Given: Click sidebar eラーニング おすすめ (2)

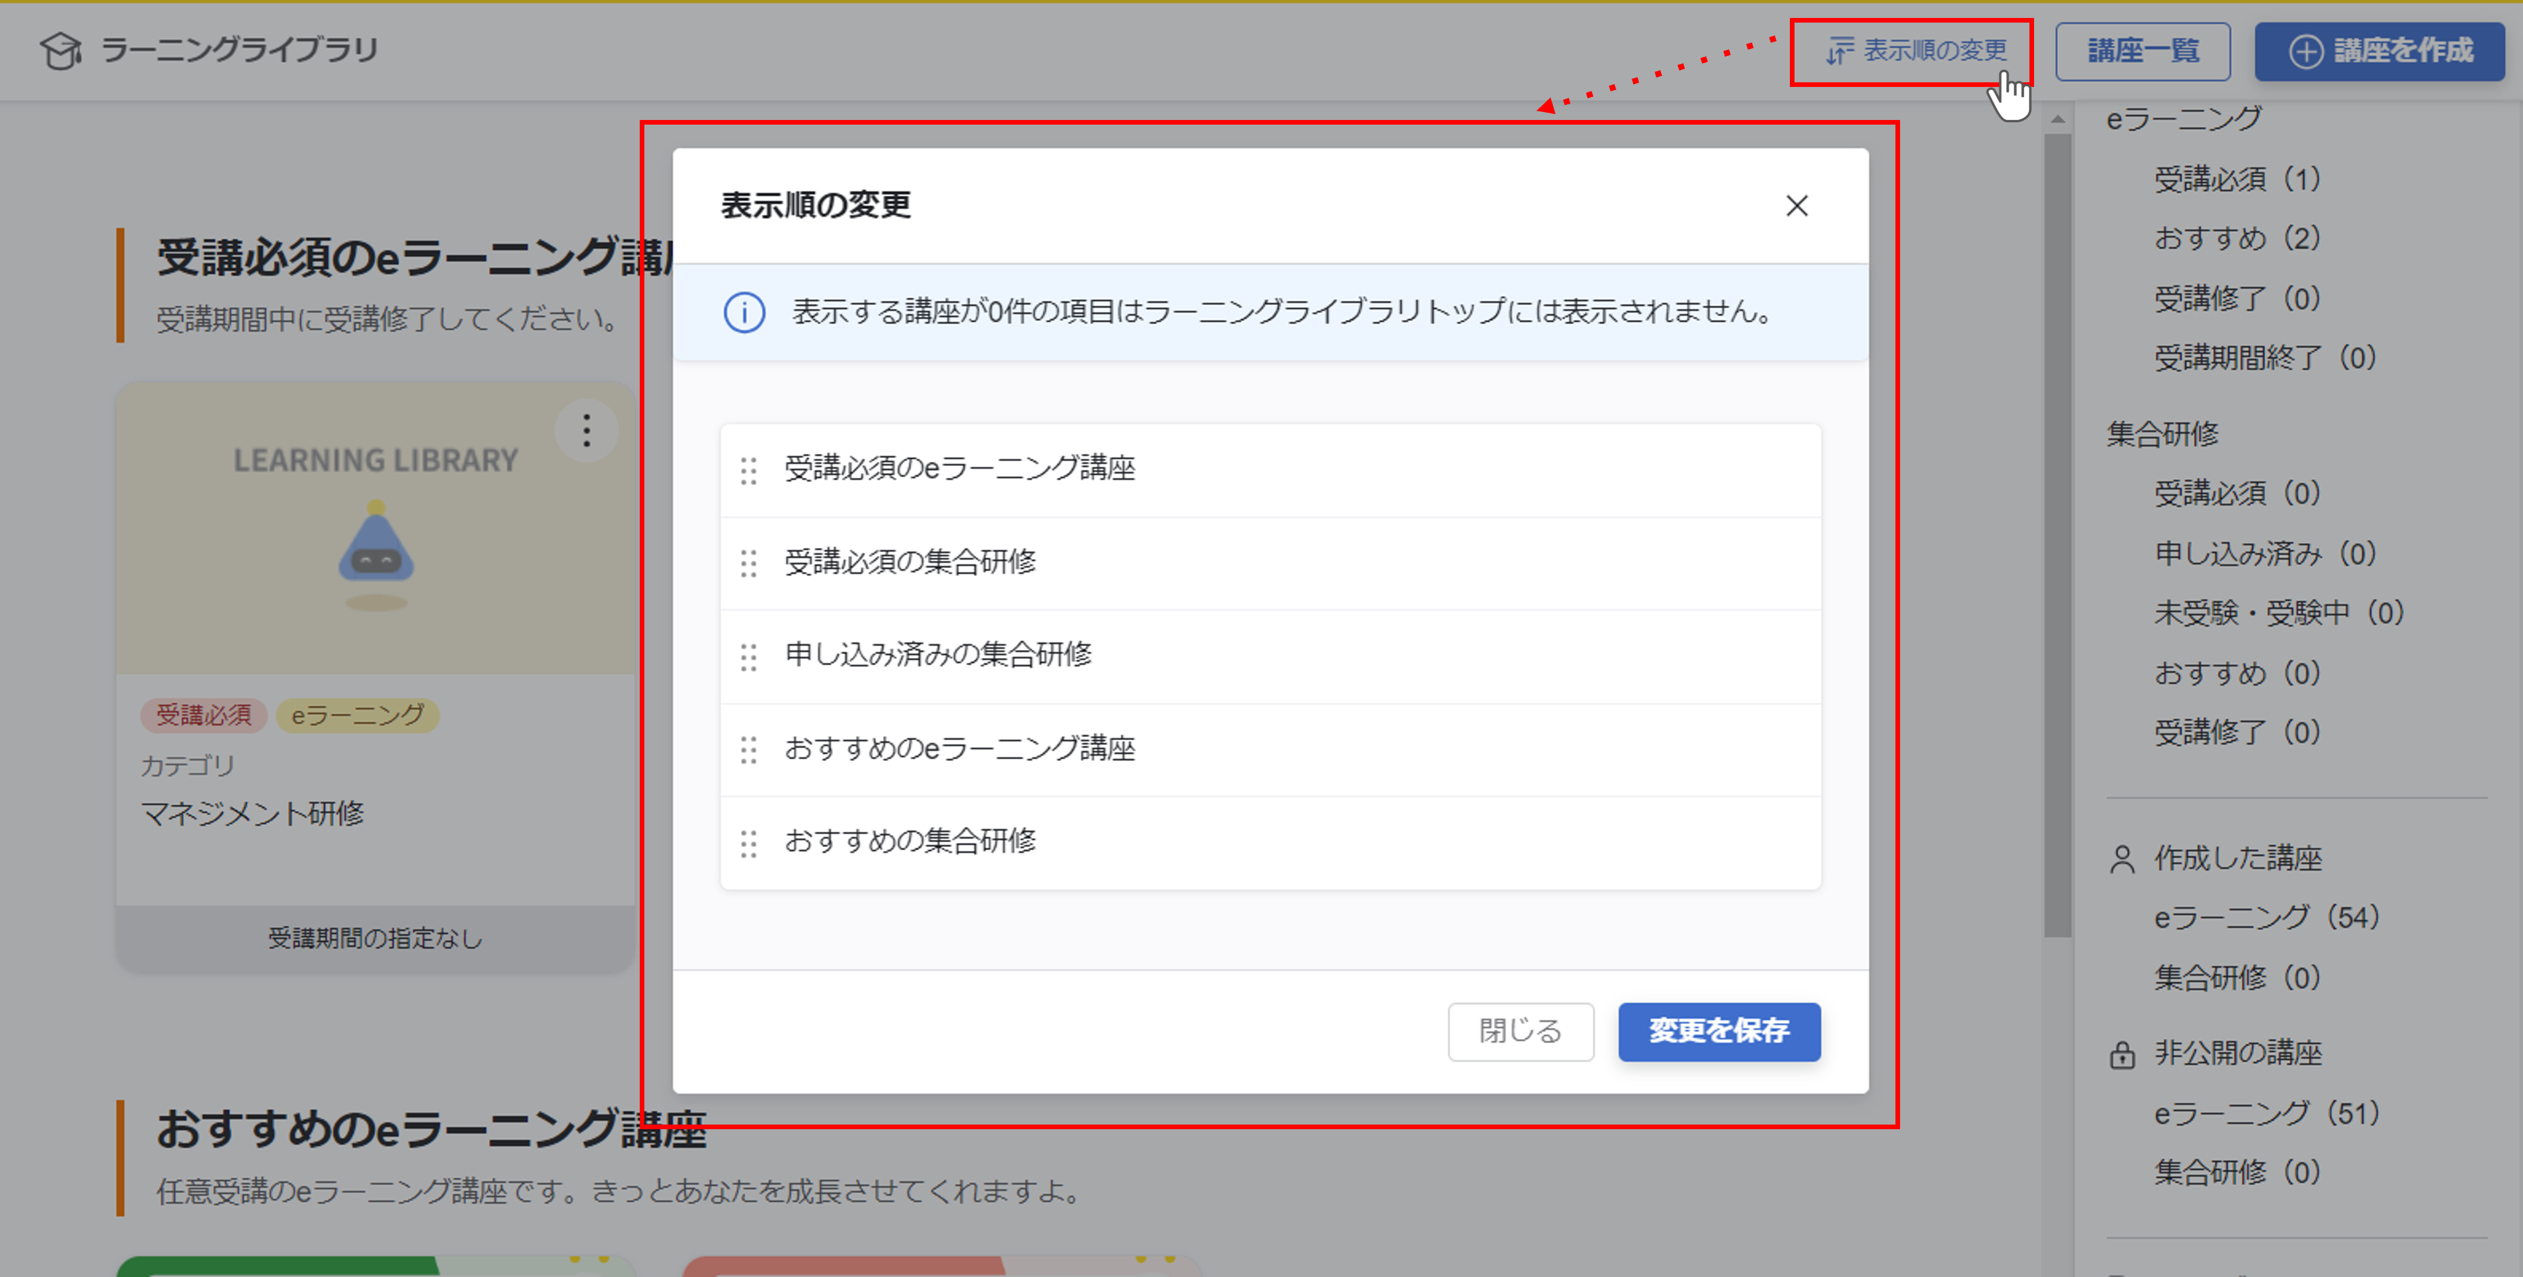Looking at the screenshot, I should 2238,238.
